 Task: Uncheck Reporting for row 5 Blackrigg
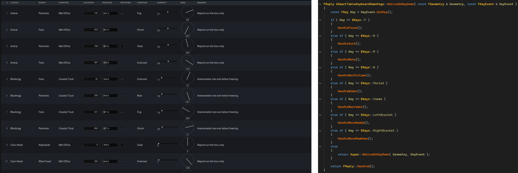[x=122, y=79]
